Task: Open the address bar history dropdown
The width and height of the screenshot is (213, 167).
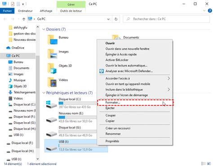Action: 108,19
